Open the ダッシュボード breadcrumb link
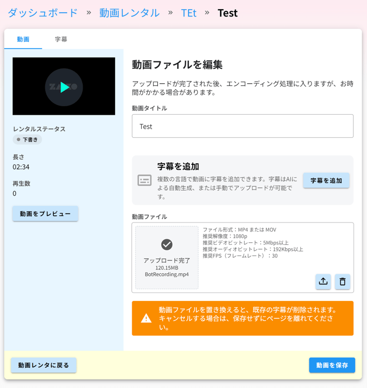The height and width of the screenshot is (388, 367). (43, 13)
